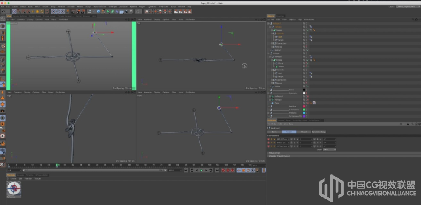Click the Make Editable icon in left palette
This screenshot has width=421, height=205.
click(3, 19)
